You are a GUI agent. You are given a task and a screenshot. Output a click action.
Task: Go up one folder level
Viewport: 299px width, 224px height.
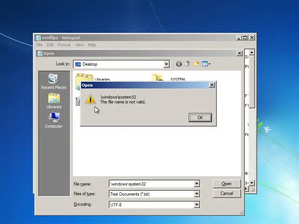pos(188,64)
